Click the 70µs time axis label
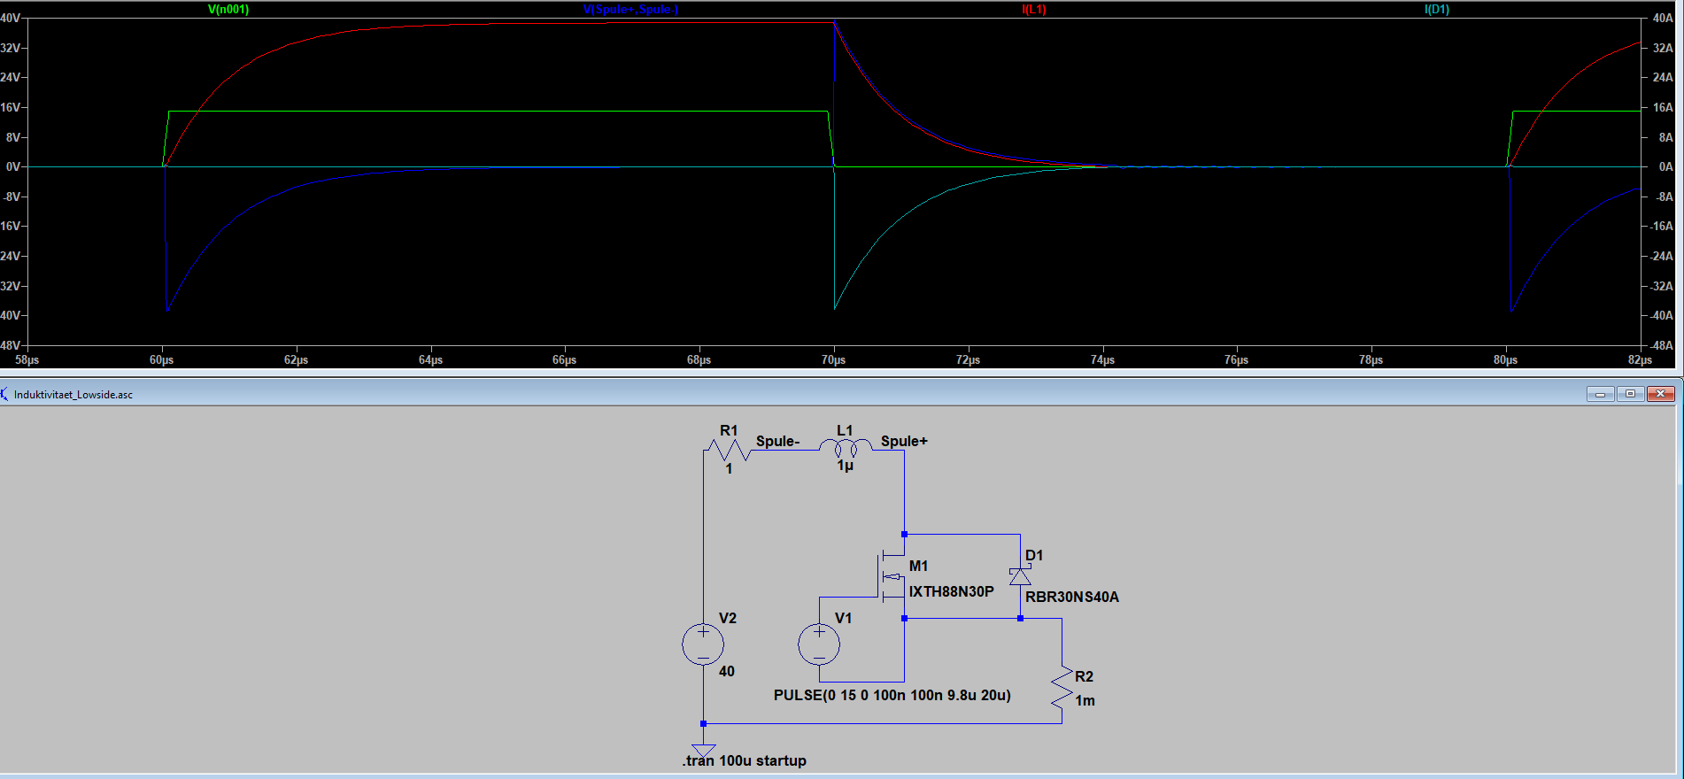The image size is (1684, 779). (834, 360)
